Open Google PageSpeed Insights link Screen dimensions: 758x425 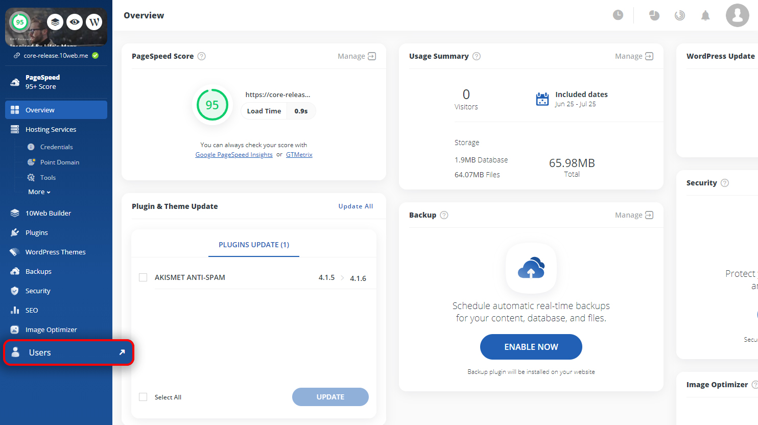pos(234,155)
